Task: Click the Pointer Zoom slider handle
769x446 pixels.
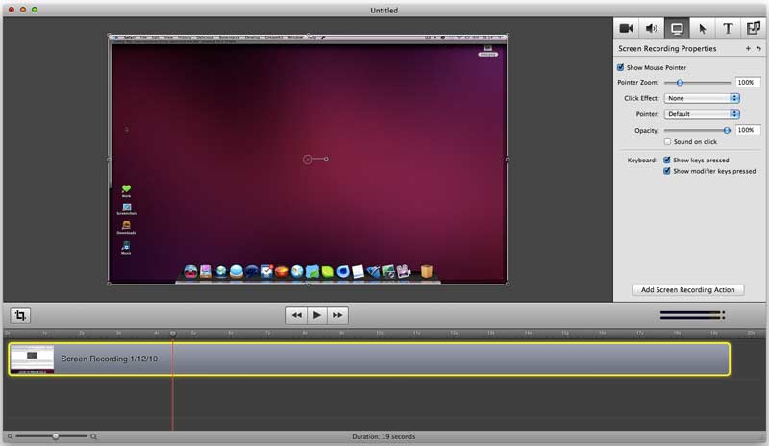Action: coord(680,84)
